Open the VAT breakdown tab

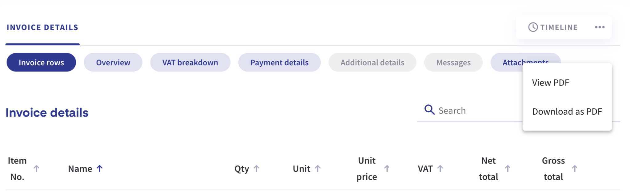[x=190, y=62]
